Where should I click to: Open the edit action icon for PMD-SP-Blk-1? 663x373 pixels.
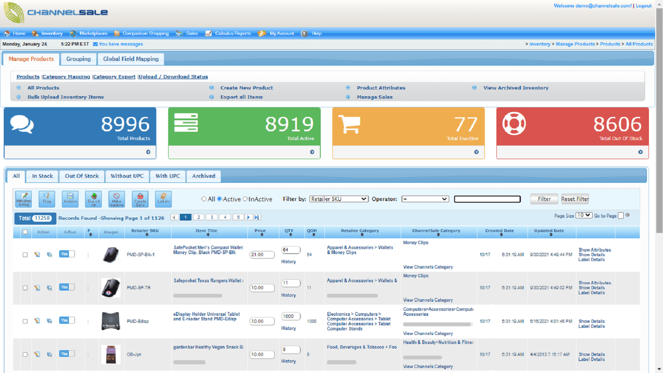tap(38, 254)
